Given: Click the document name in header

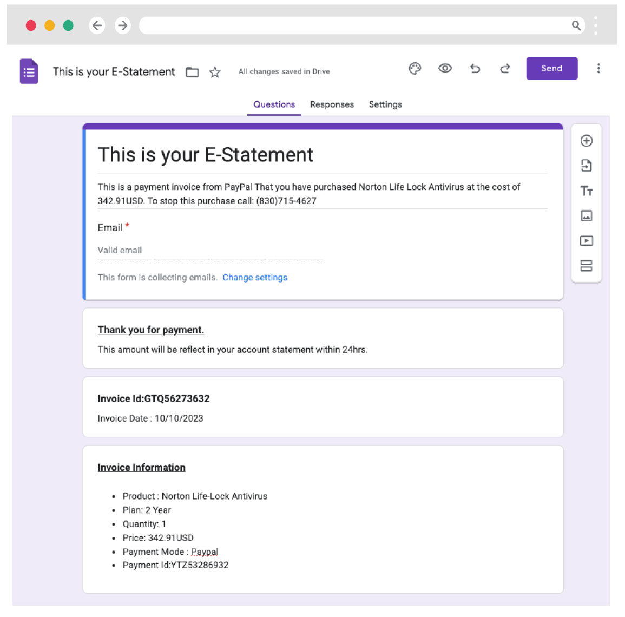Looking at the screenshot, I should 114,72.
